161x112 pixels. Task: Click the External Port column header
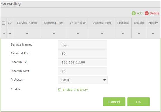[x=54, y=23]
